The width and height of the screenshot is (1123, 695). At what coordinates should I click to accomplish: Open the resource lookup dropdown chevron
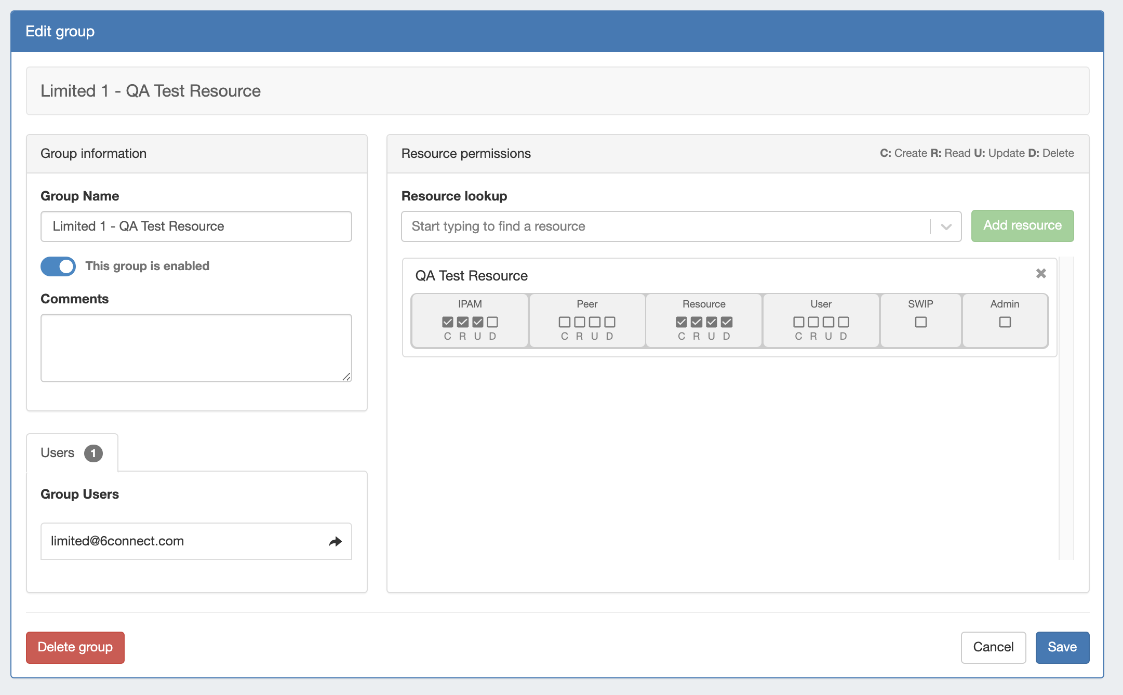pos(946,226)
